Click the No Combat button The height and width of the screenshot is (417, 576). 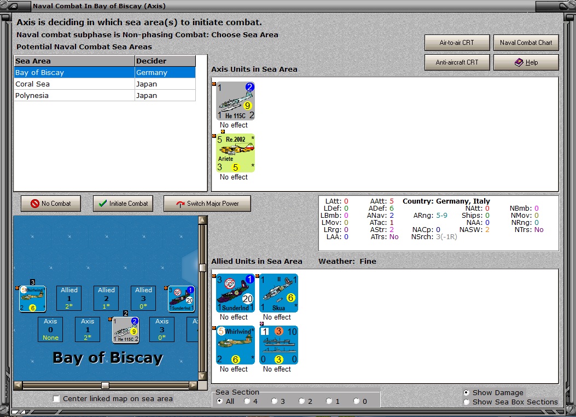point(51,204)
